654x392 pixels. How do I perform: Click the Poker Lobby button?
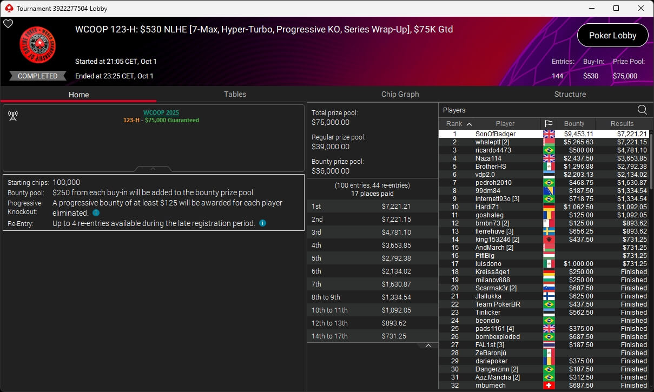(612, 36)
